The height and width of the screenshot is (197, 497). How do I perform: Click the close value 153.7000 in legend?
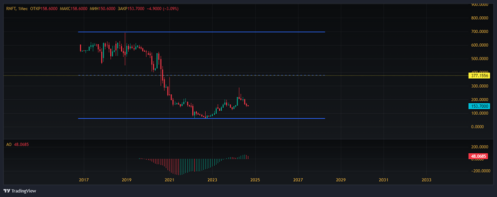pyautogui.click(x=136, y=9)
